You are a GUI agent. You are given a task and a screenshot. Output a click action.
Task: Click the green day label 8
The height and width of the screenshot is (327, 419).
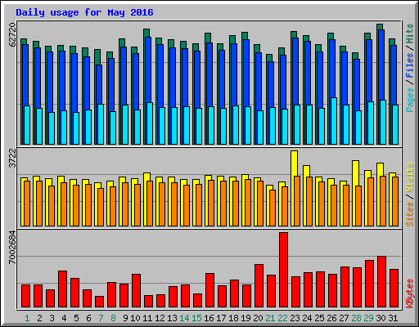(x=113, y=318)
